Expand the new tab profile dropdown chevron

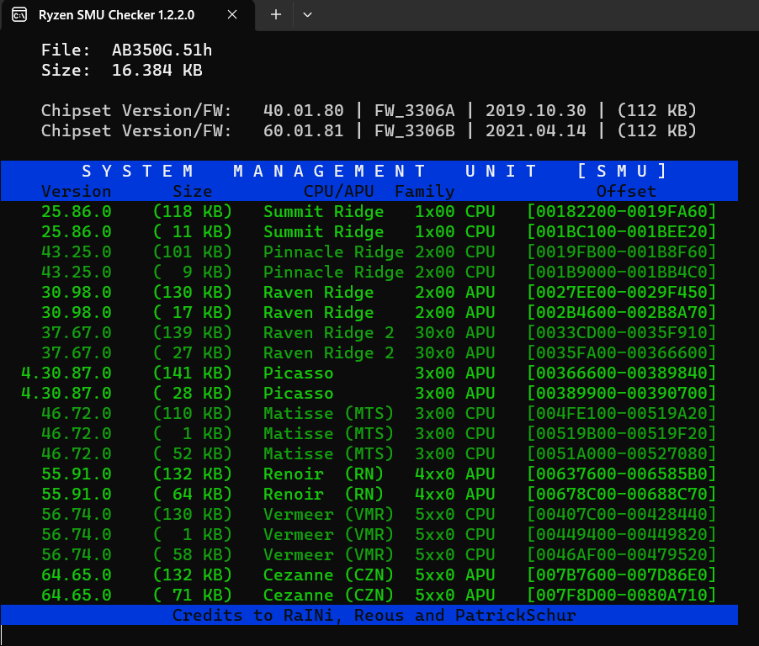tap(307, 15)
